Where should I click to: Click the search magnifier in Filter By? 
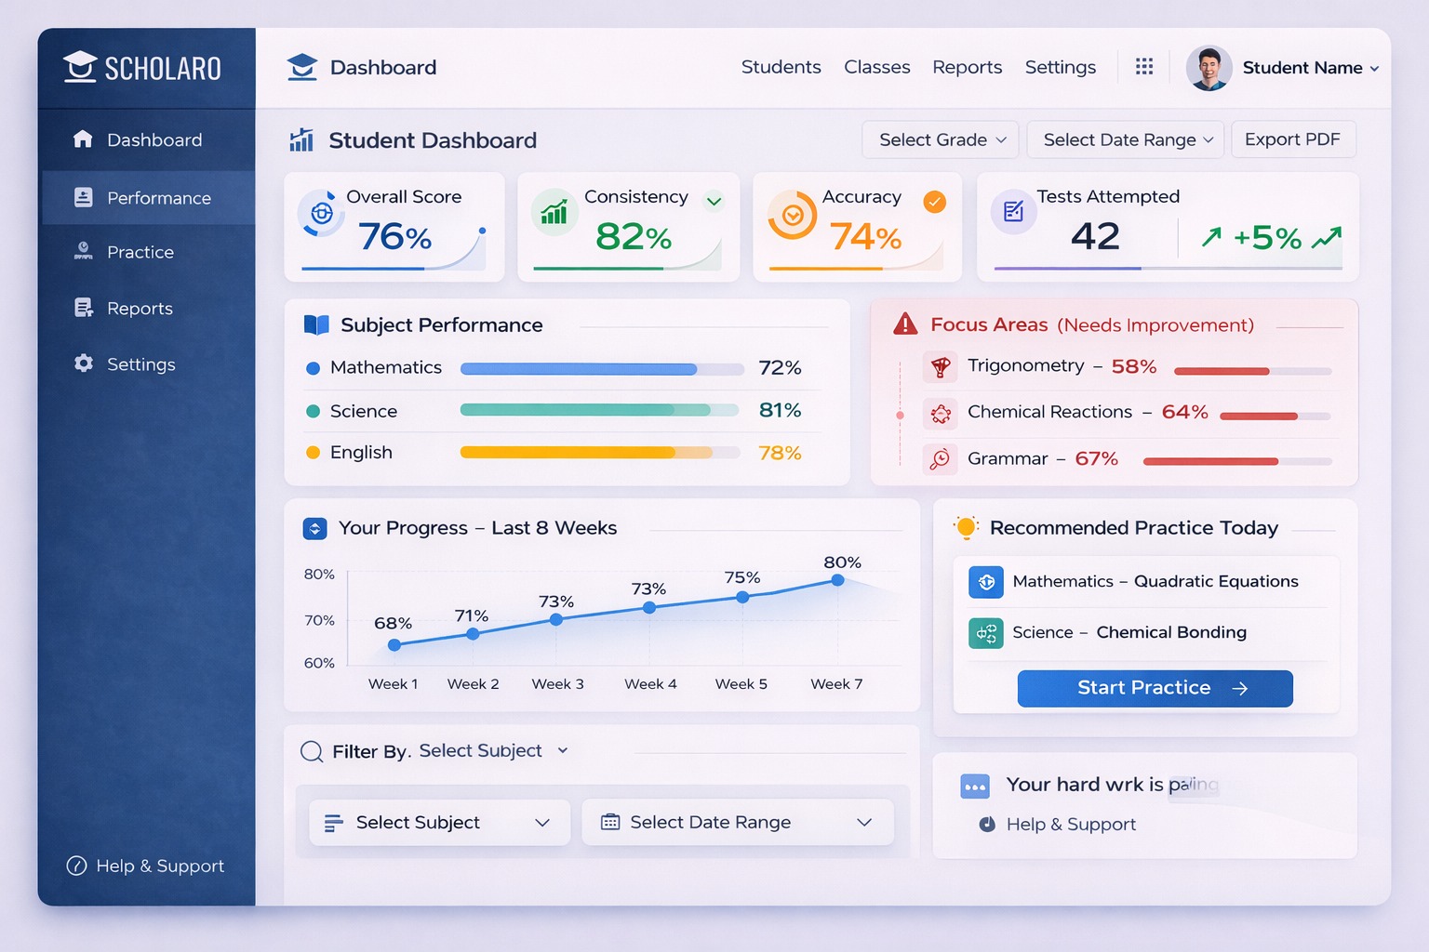click(311, 750)
